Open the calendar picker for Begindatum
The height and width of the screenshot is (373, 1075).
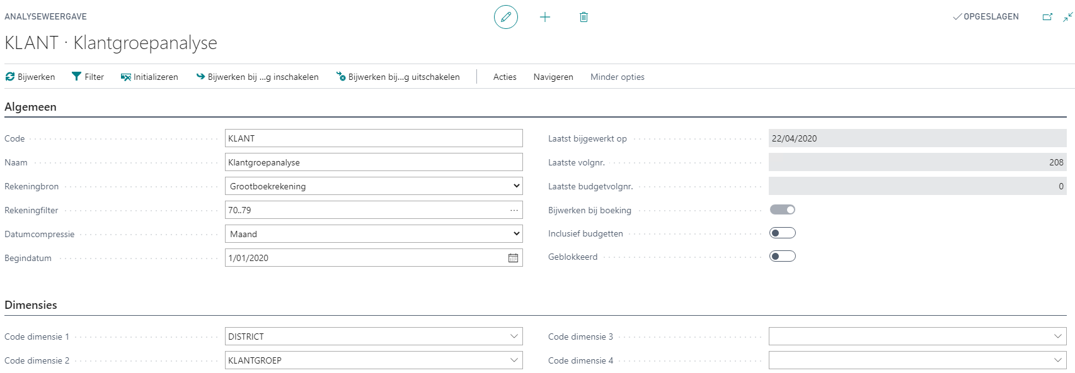(514, 258)
